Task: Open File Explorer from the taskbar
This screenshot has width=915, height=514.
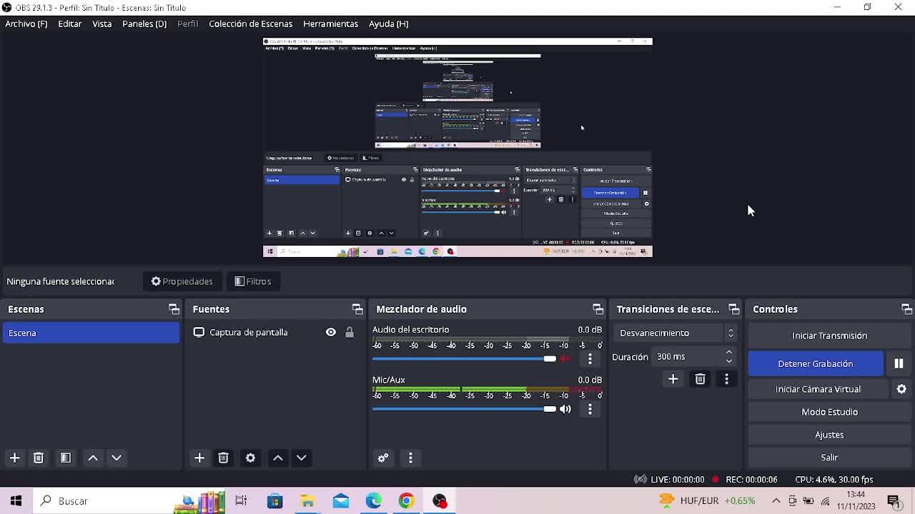Action: click(x=307, y=501)
